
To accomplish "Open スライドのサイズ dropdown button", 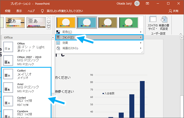I will 153,23.
